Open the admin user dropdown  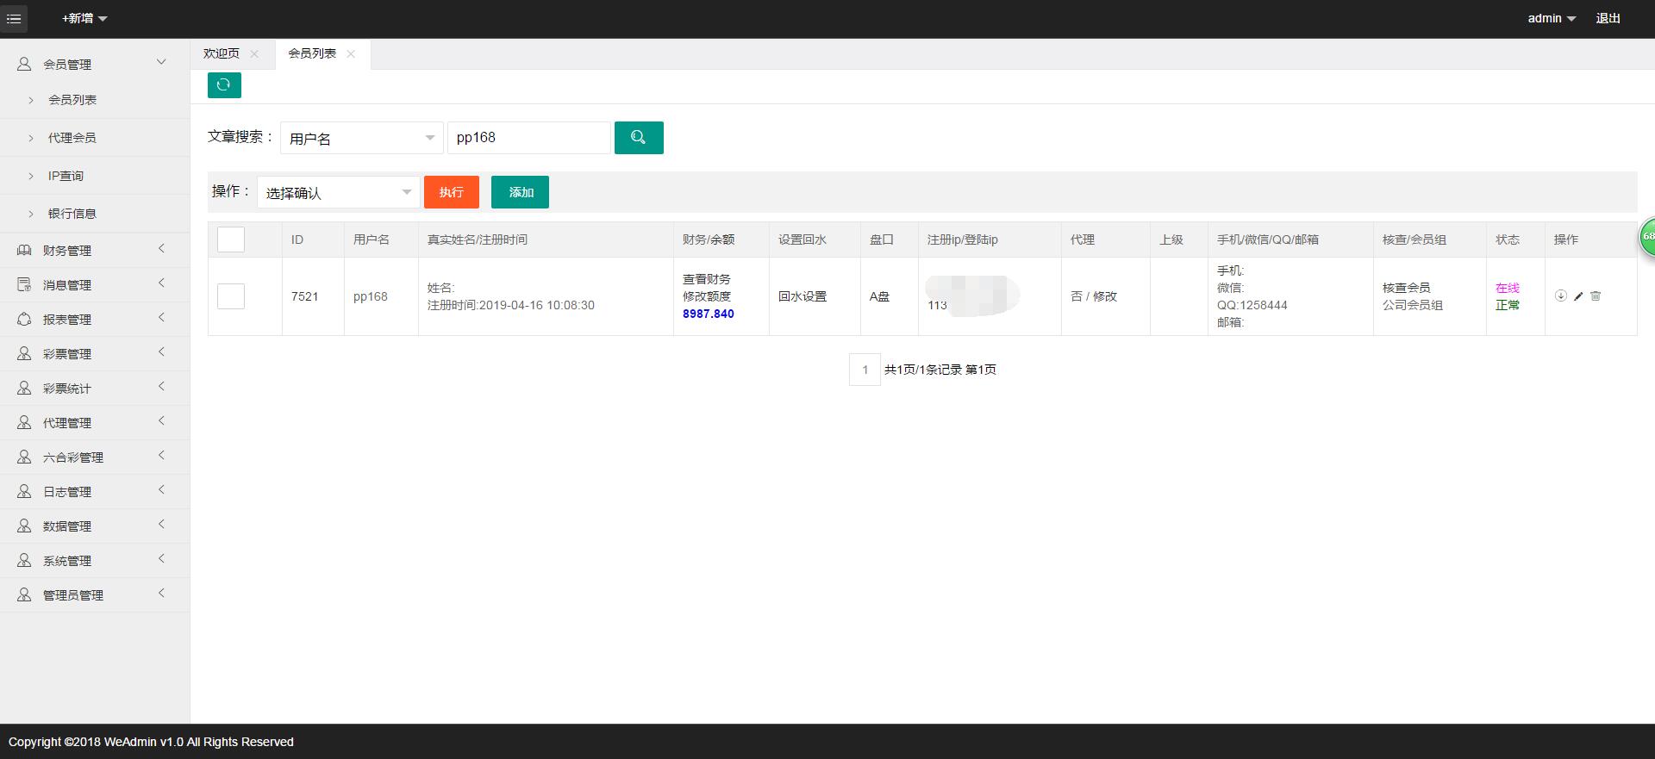tap(1551, 18)
